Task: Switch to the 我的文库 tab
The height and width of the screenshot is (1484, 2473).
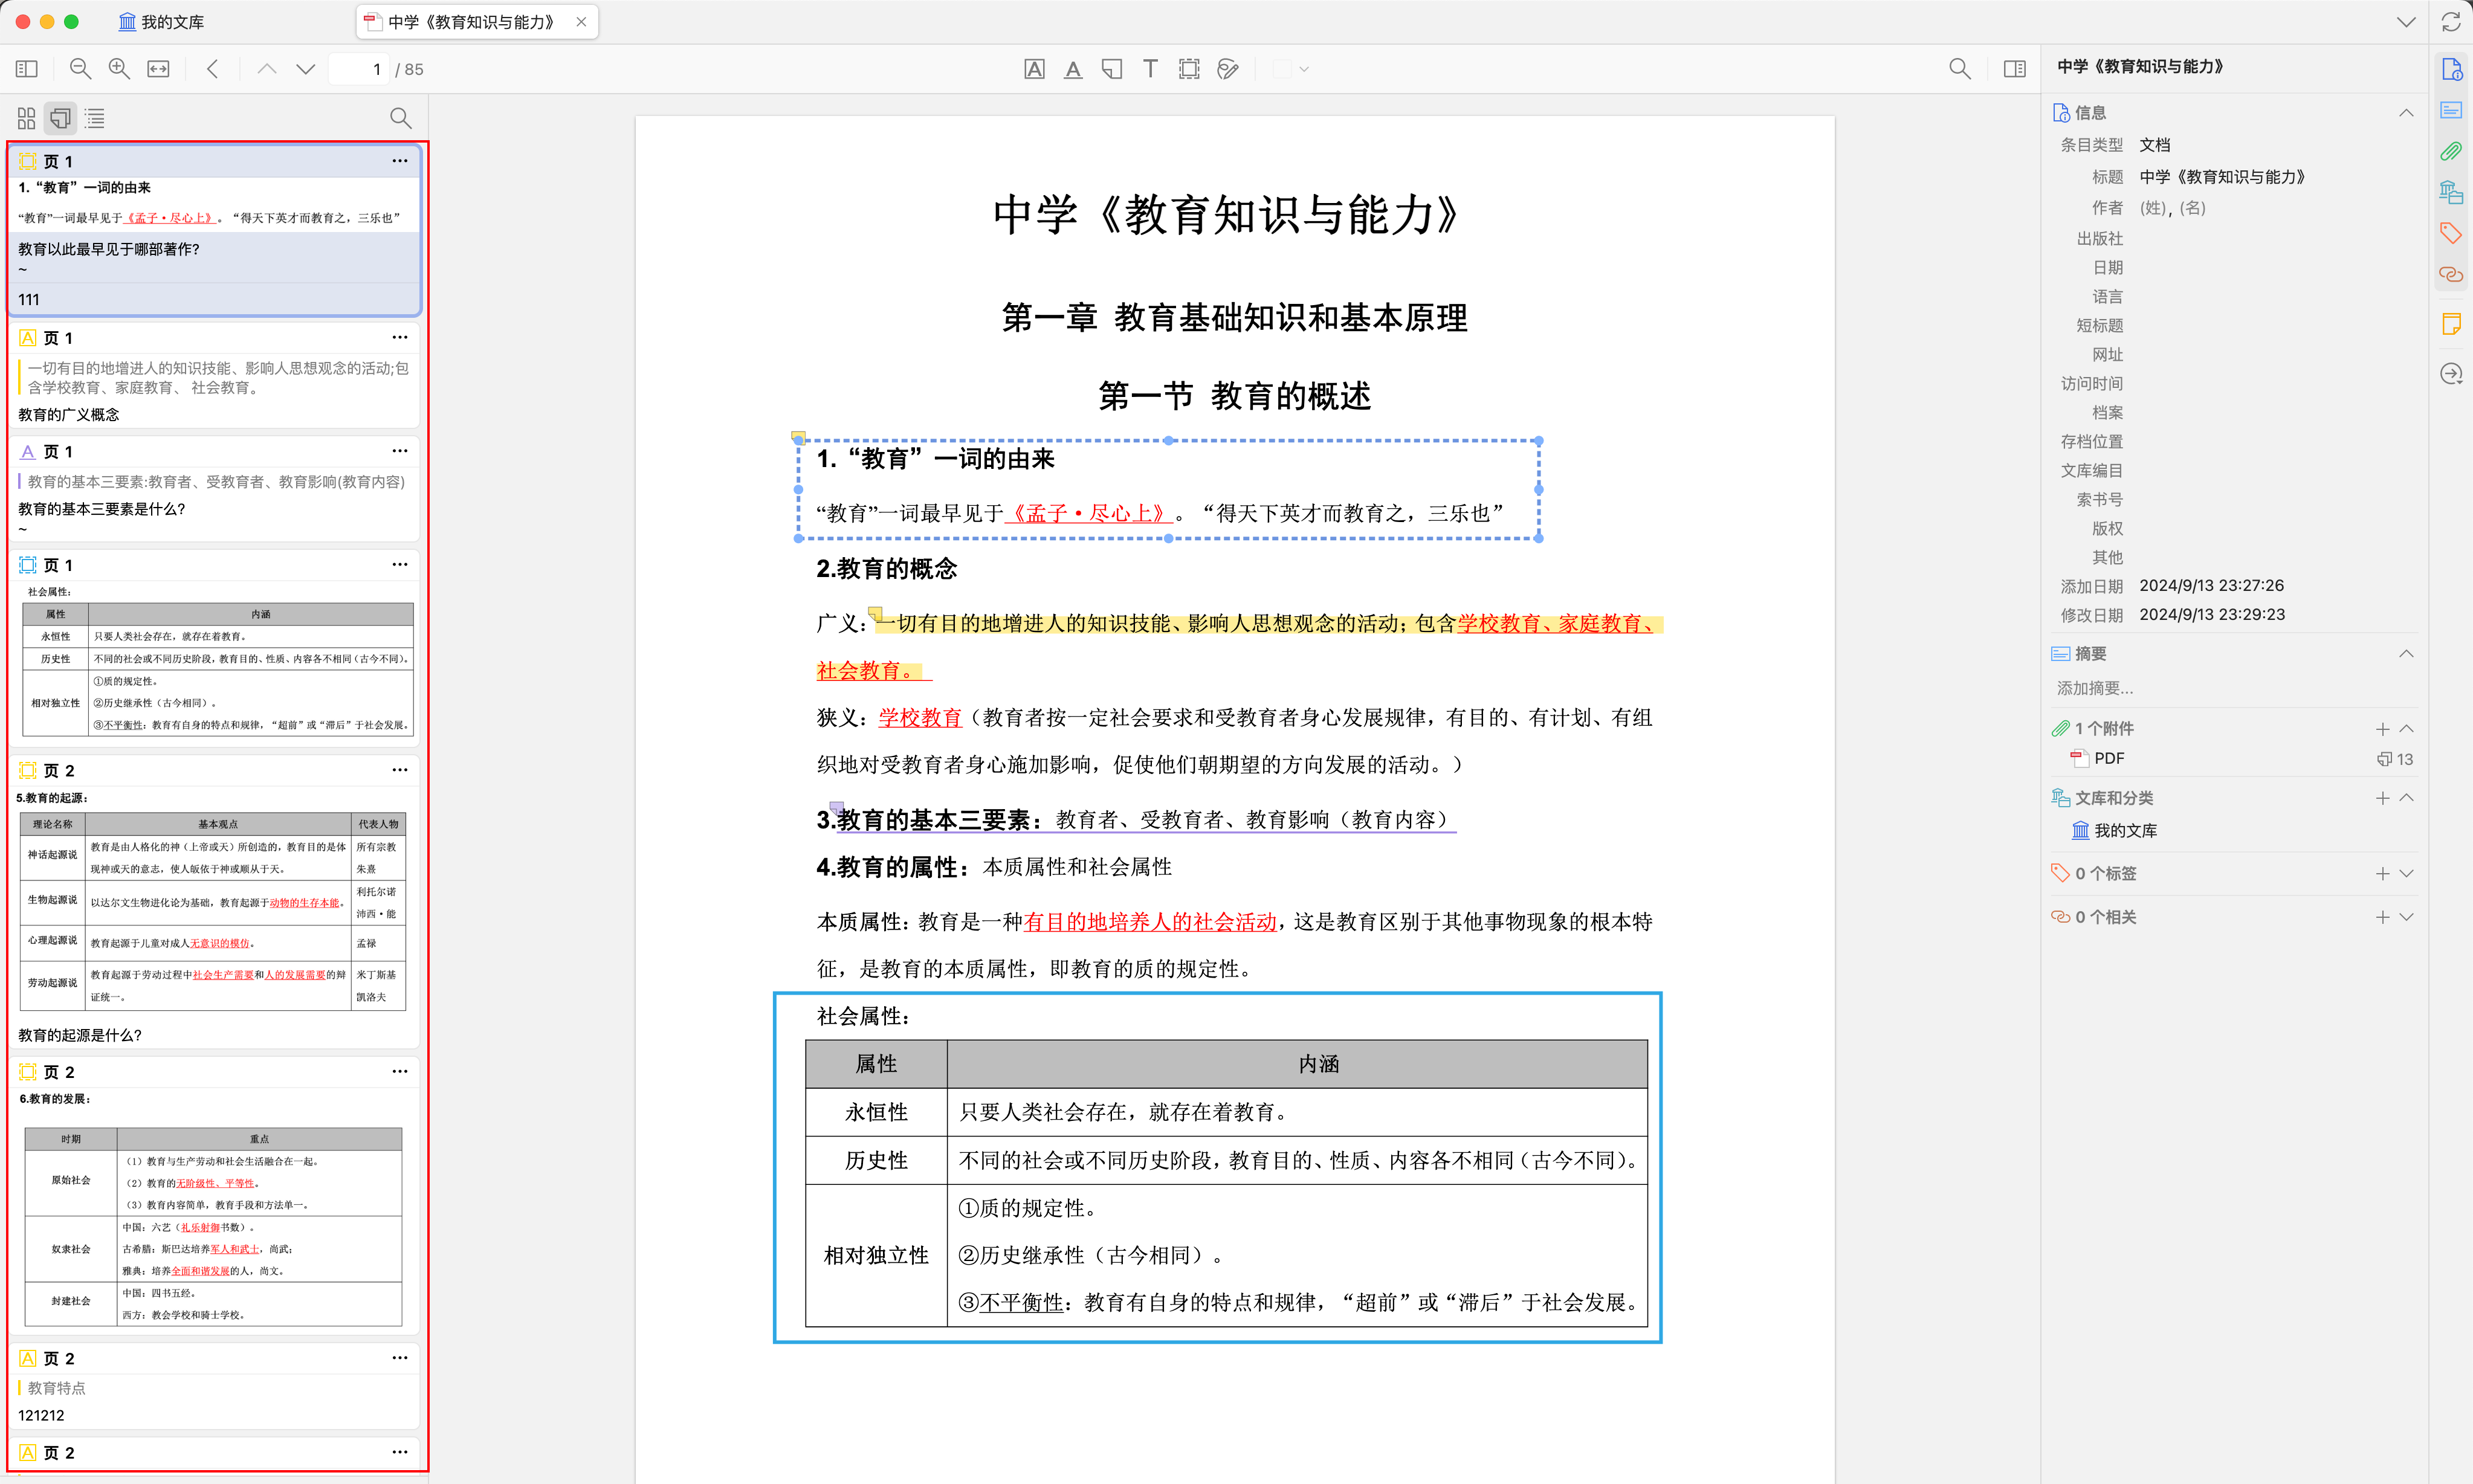Action: 161,22
